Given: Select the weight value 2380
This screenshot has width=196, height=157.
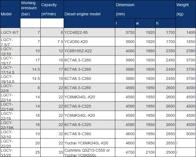Looking at the screenshot, I should point(191,51).
